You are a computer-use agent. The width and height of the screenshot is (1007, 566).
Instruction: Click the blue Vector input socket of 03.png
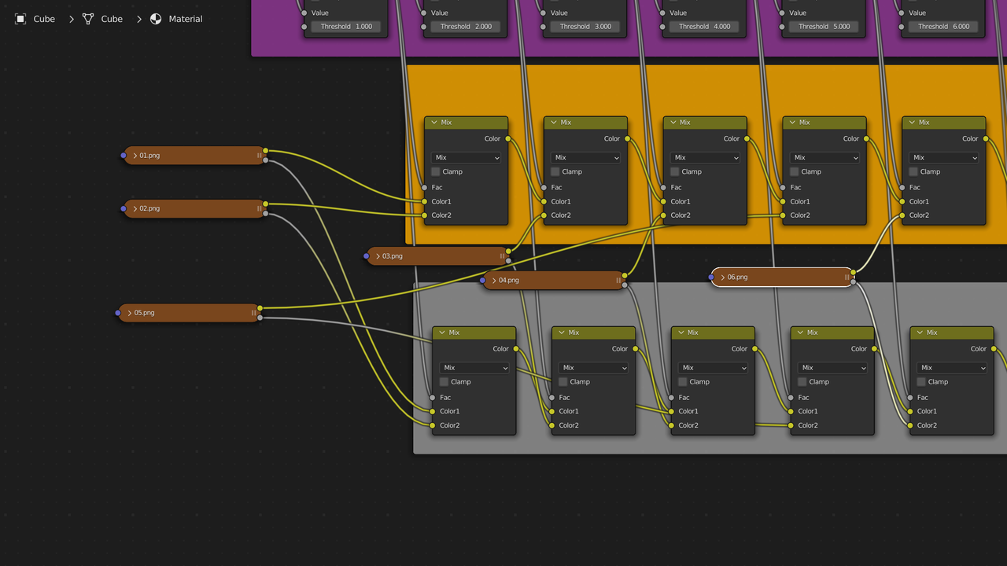367,256
